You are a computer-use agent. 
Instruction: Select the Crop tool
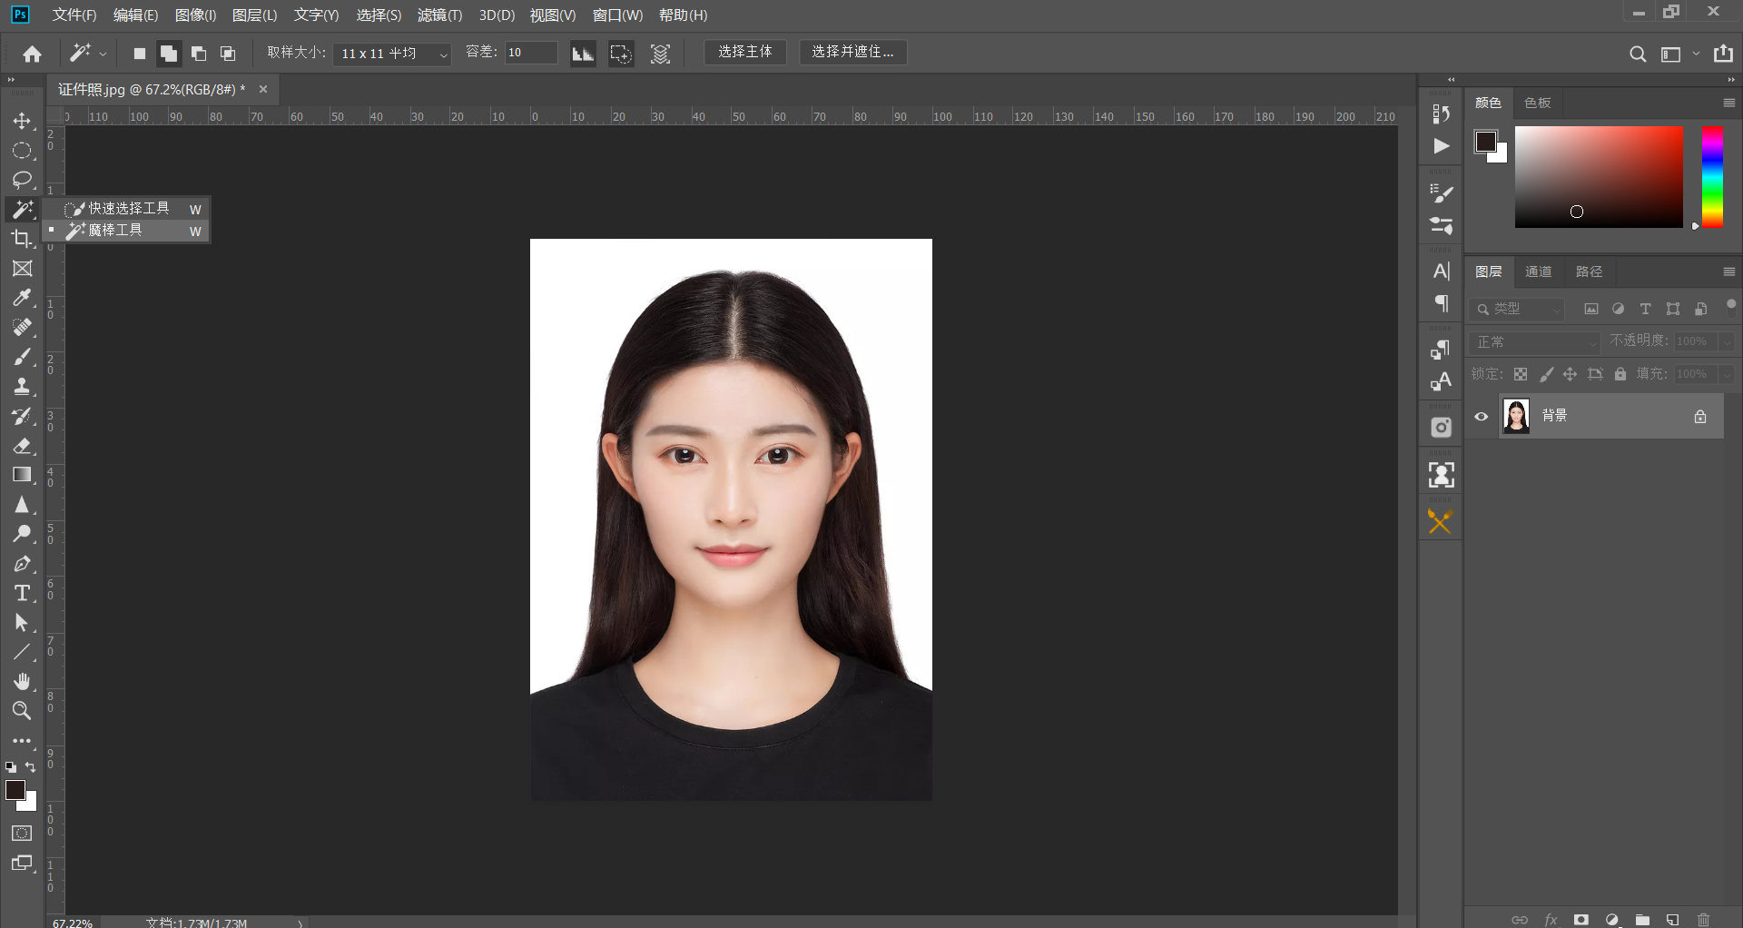click(22, 240)
